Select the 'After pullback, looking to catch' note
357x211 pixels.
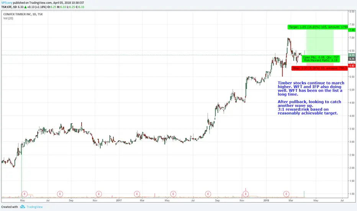(310, 107)
